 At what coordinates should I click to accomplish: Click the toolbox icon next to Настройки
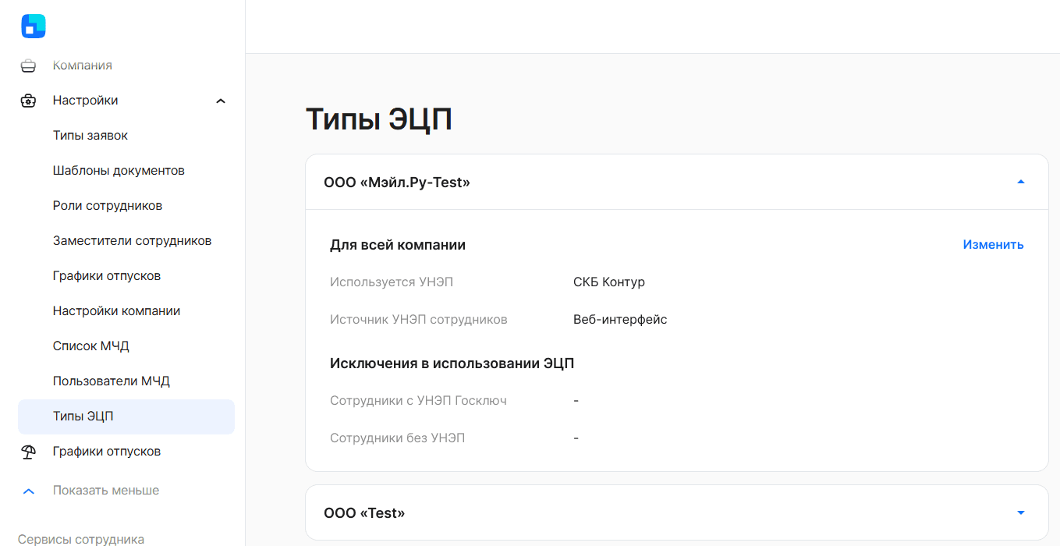point(28,101)
